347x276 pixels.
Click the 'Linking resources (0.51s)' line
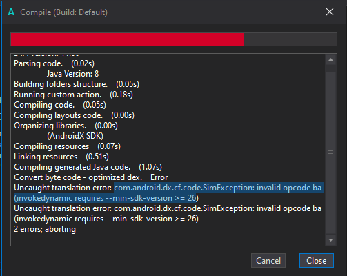pyautogui.click(x=61, y=157)
